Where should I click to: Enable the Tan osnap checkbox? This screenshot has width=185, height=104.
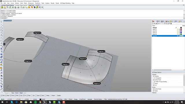[x=32, y=96]
